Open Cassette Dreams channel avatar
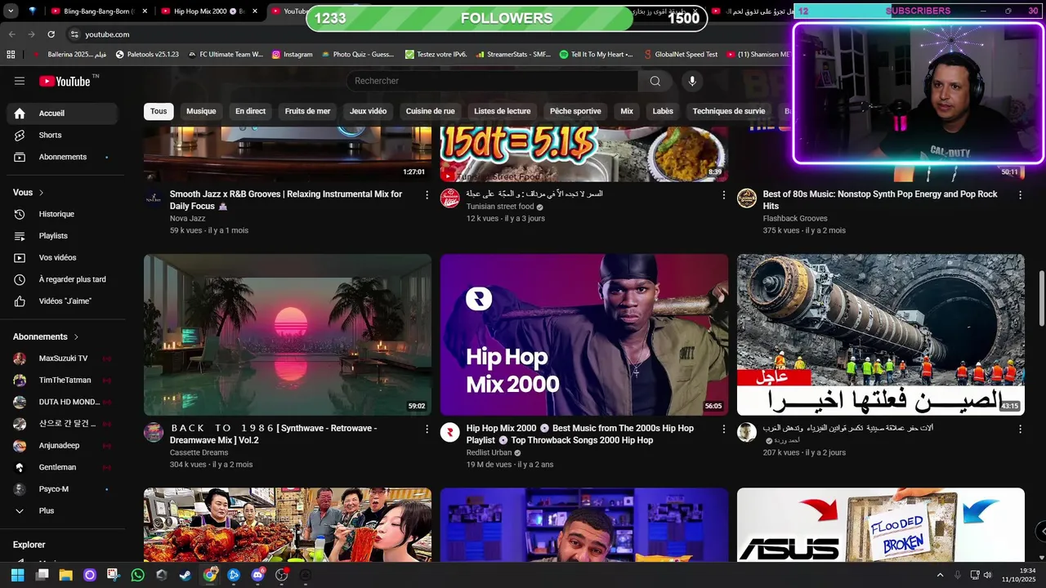This screenshot has height=588, width=1046. coord(154,432)
